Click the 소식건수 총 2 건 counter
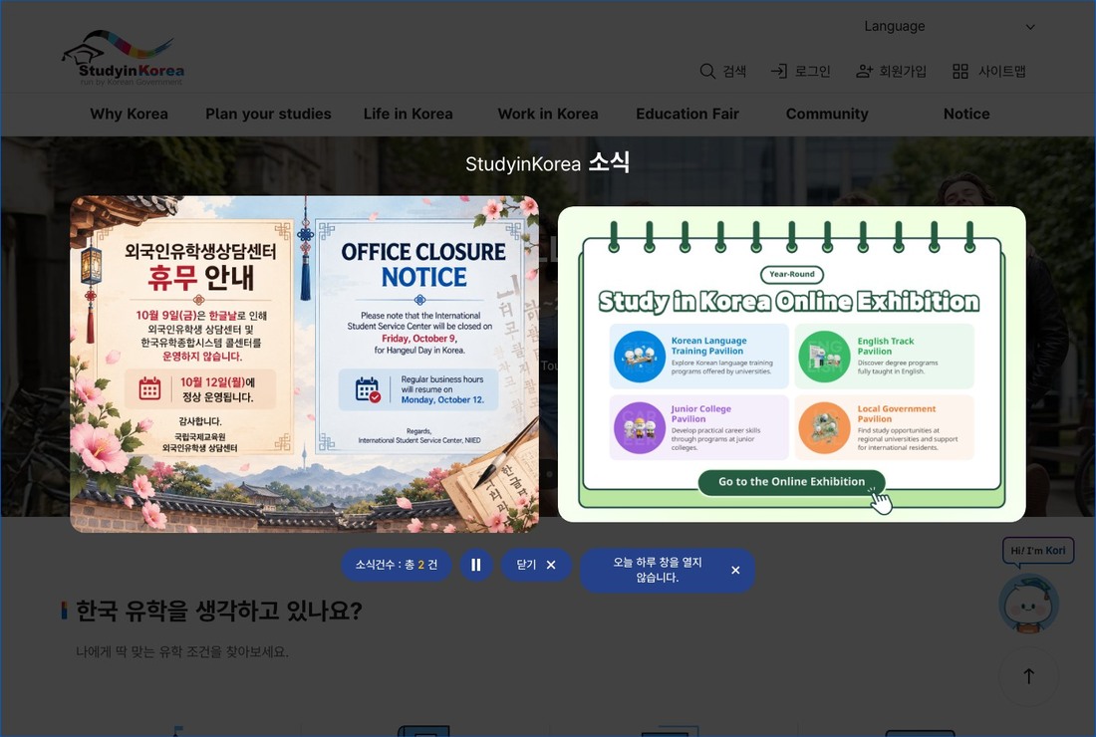Viewport: 1096px width, 737px height. tap(397, 565)
